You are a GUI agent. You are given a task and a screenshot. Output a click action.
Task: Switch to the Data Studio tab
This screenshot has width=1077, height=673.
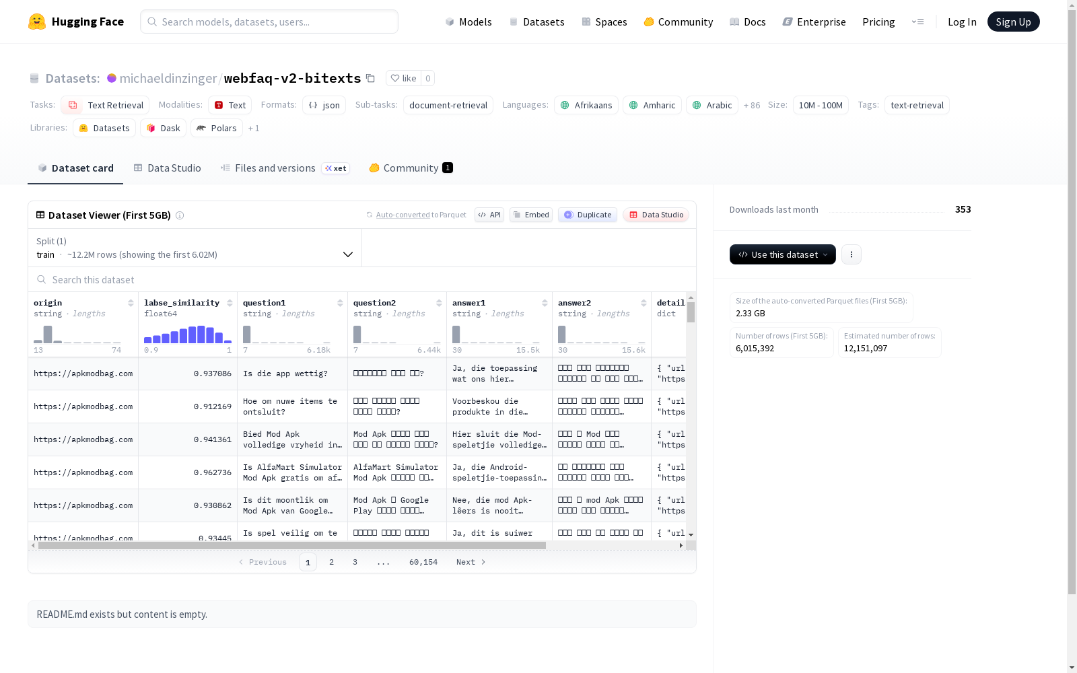tap(168, 168)
